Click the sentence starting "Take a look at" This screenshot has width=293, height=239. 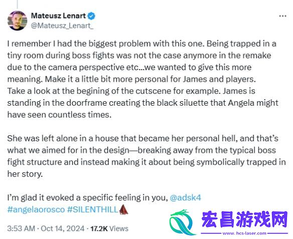[x=143, y=103]
